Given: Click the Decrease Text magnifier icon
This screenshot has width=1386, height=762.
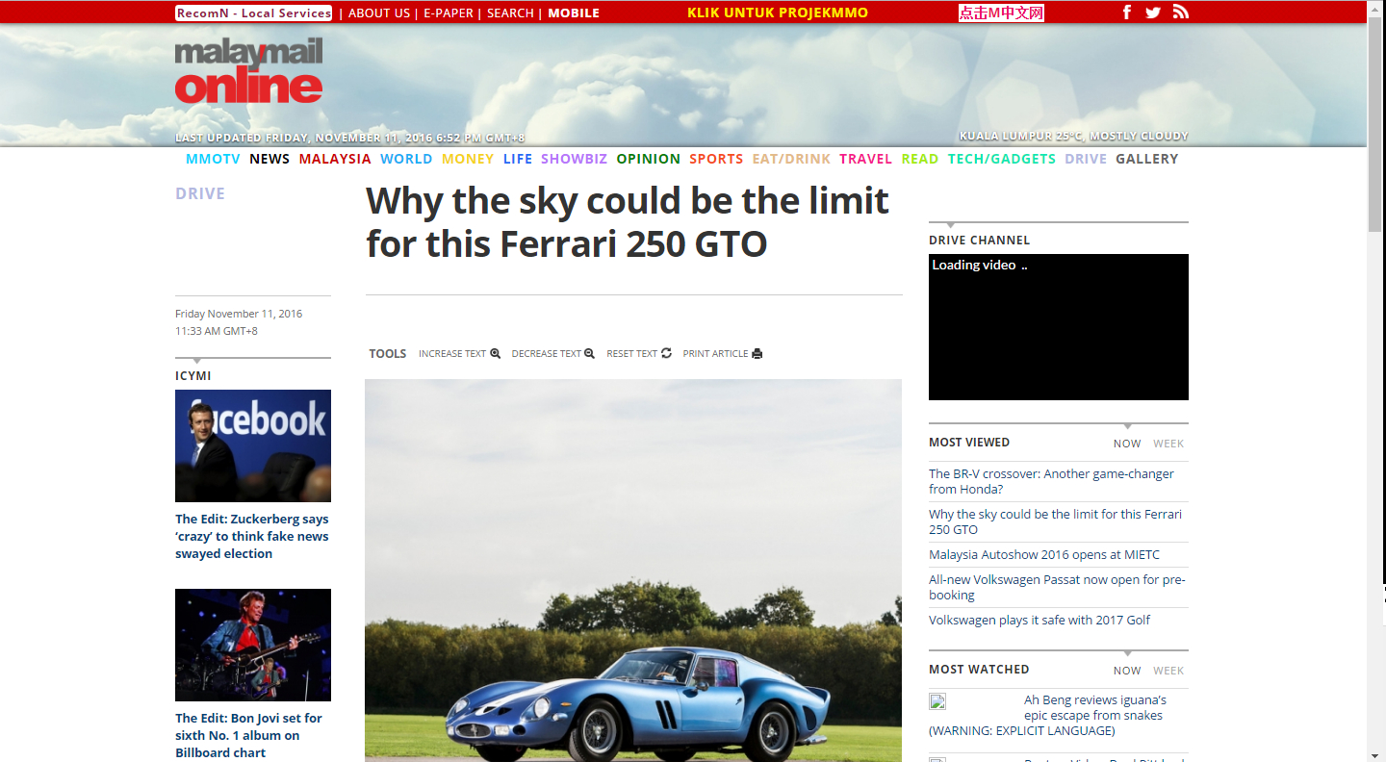Looking at the screenshot, I should pyautogui.click(x=589, y=353).
